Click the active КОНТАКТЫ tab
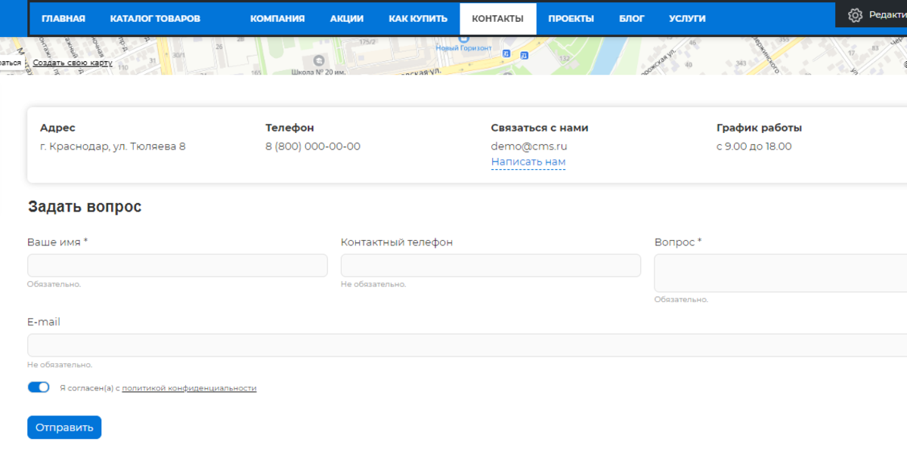The width and height of the screenshot is (907, 460). 497,19
